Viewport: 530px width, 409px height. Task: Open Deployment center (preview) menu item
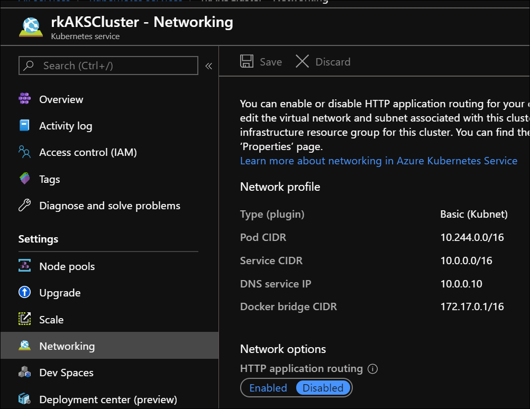(108, 399)
